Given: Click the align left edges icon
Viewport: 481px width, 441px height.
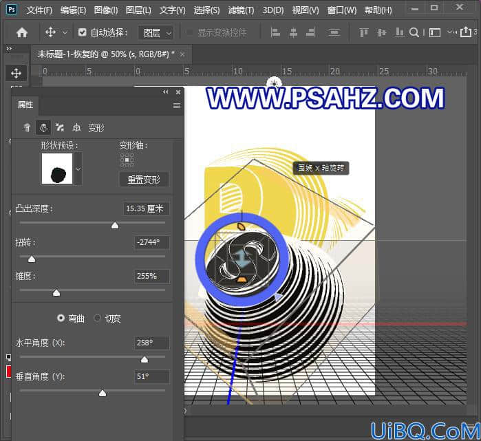Looking at the screenshot, I should point(275,32).
